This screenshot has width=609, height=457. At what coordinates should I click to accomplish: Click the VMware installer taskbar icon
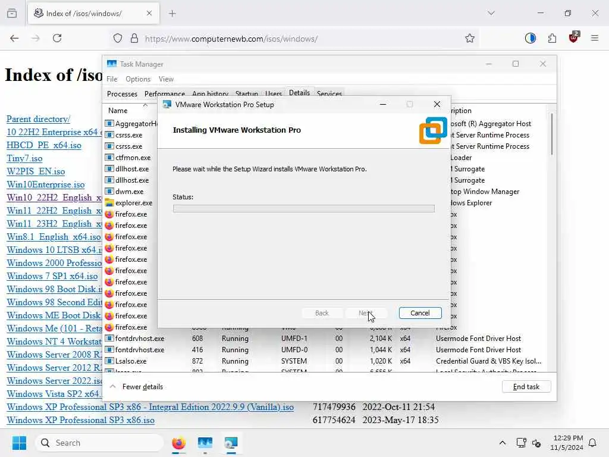click(231, 443)
